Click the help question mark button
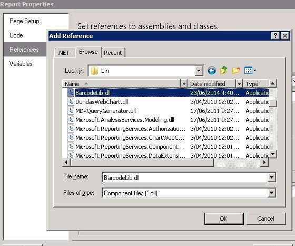 275,35
